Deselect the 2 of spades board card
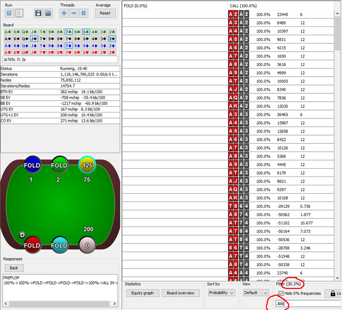The image size is (342, 310). (x=112, y=39)
